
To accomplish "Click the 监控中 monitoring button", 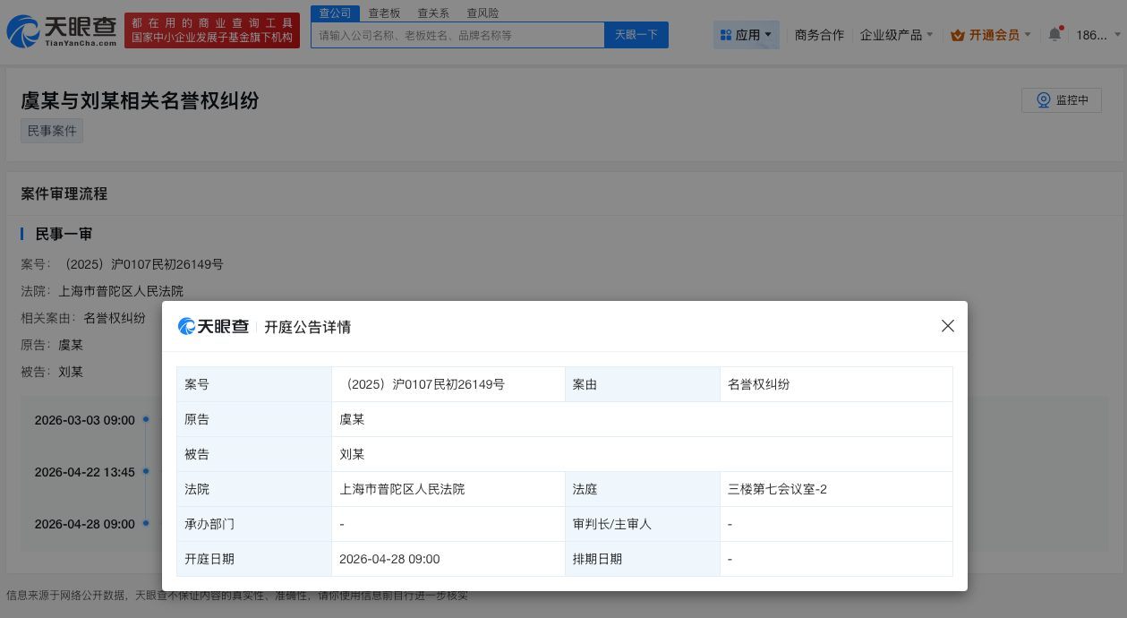I will [1061, 100].
